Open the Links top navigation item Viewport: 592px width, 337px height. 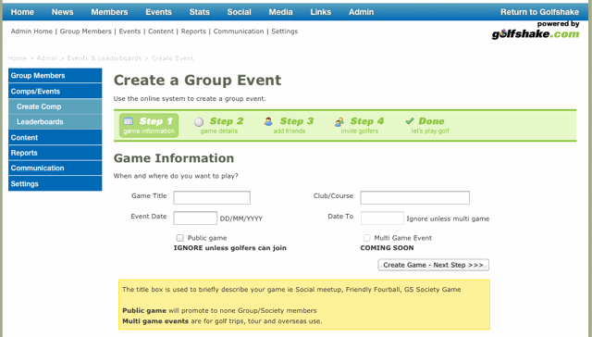tap(321, 12)
